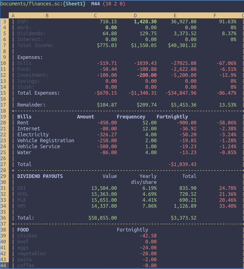This screenshot has width=244, height=269.
Task: Click the -67.06% cell
Action: [x=226, y=63]
